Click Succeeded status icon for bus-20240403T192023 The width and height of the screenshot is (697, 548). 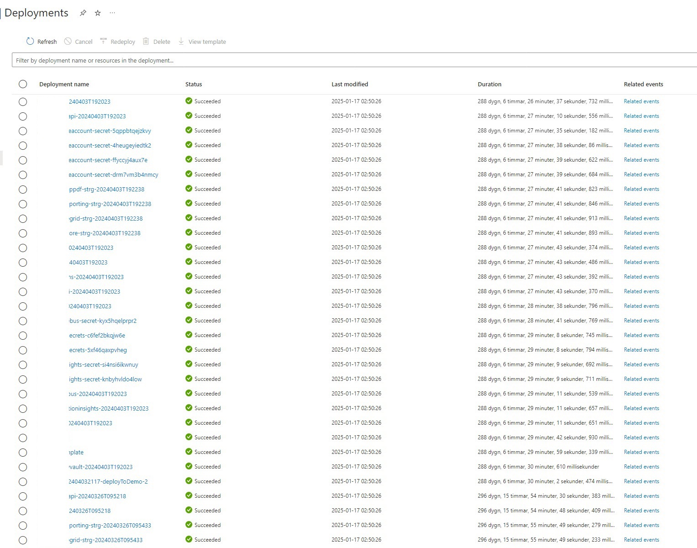point(189,393)
